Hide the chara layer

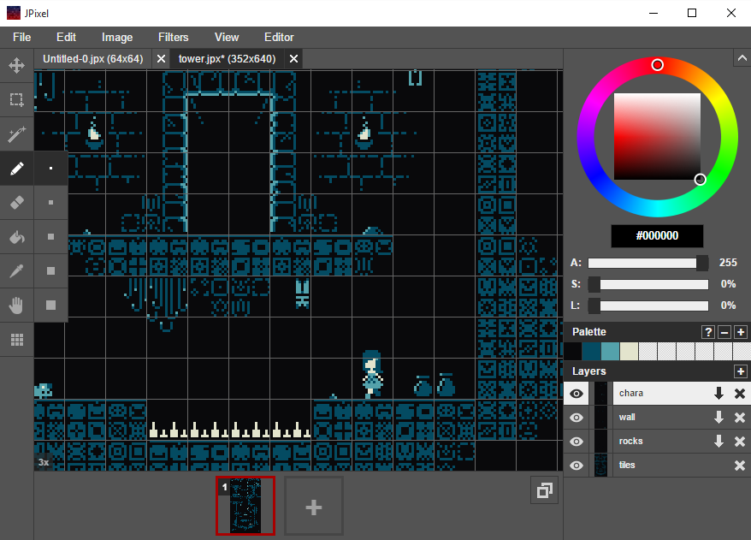click(x=577, y=394)
